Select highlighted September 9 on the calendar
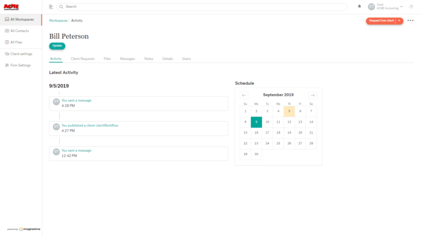The height and width of the screenshot is (237, 421). coord(257,122)
